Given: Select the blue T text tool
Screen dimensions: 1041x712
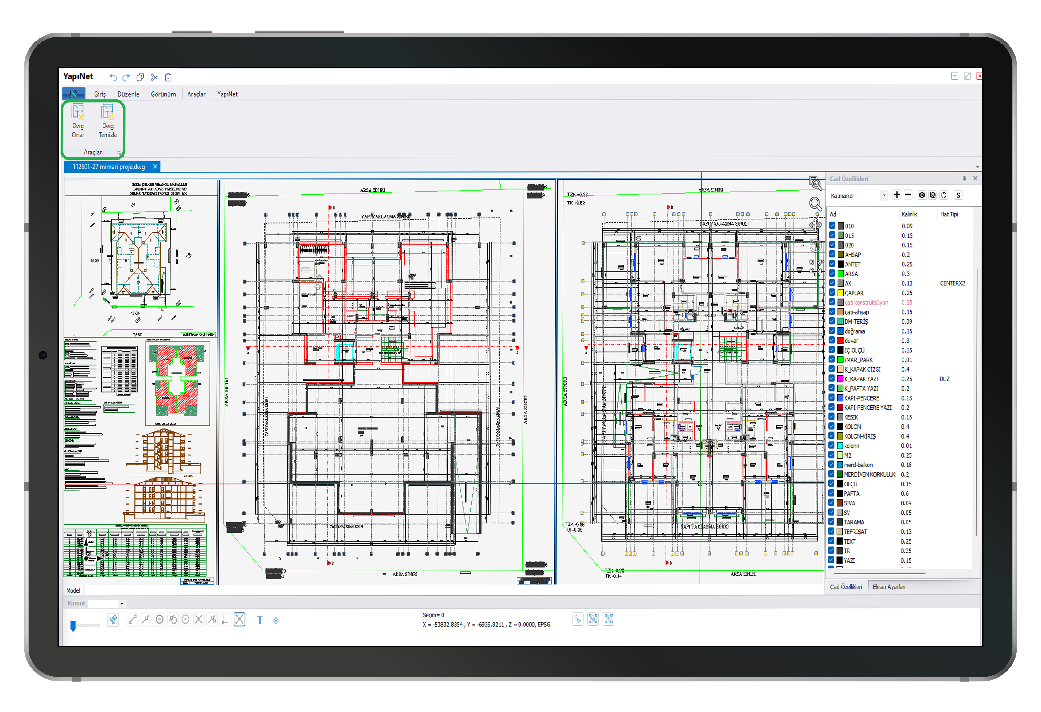Looking at the screenshot, I should [x=259, y=620].
